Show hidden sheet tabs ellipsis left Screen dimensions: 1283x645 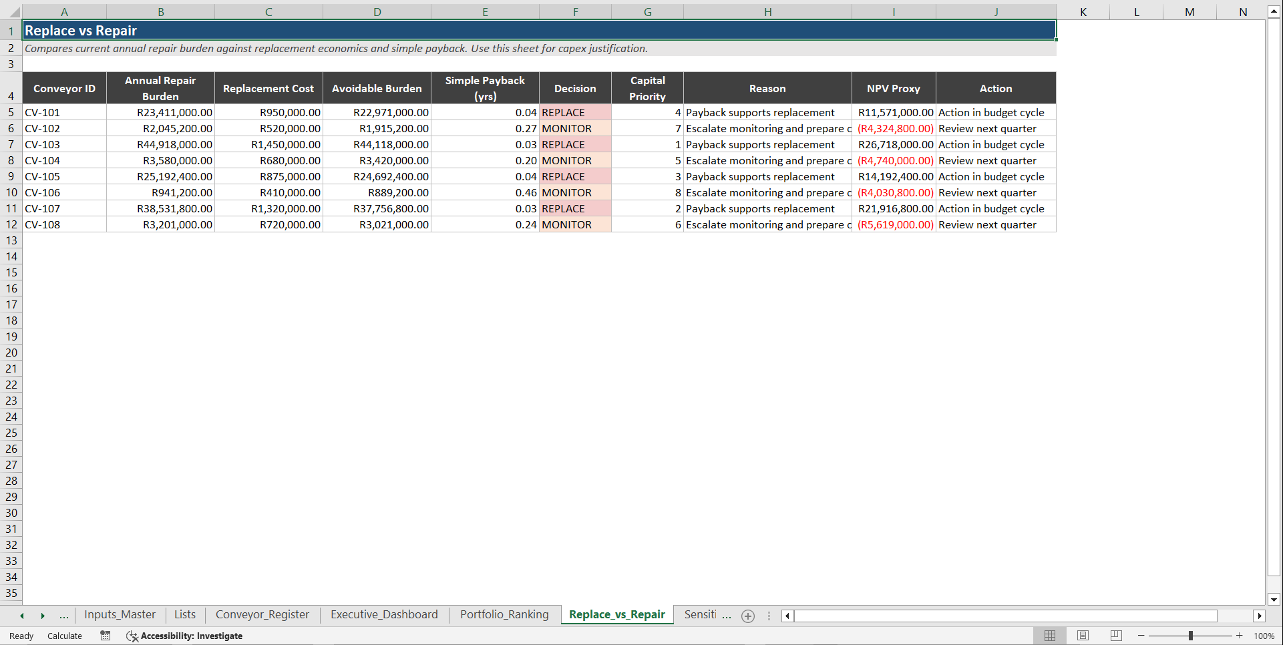[64, 615]
